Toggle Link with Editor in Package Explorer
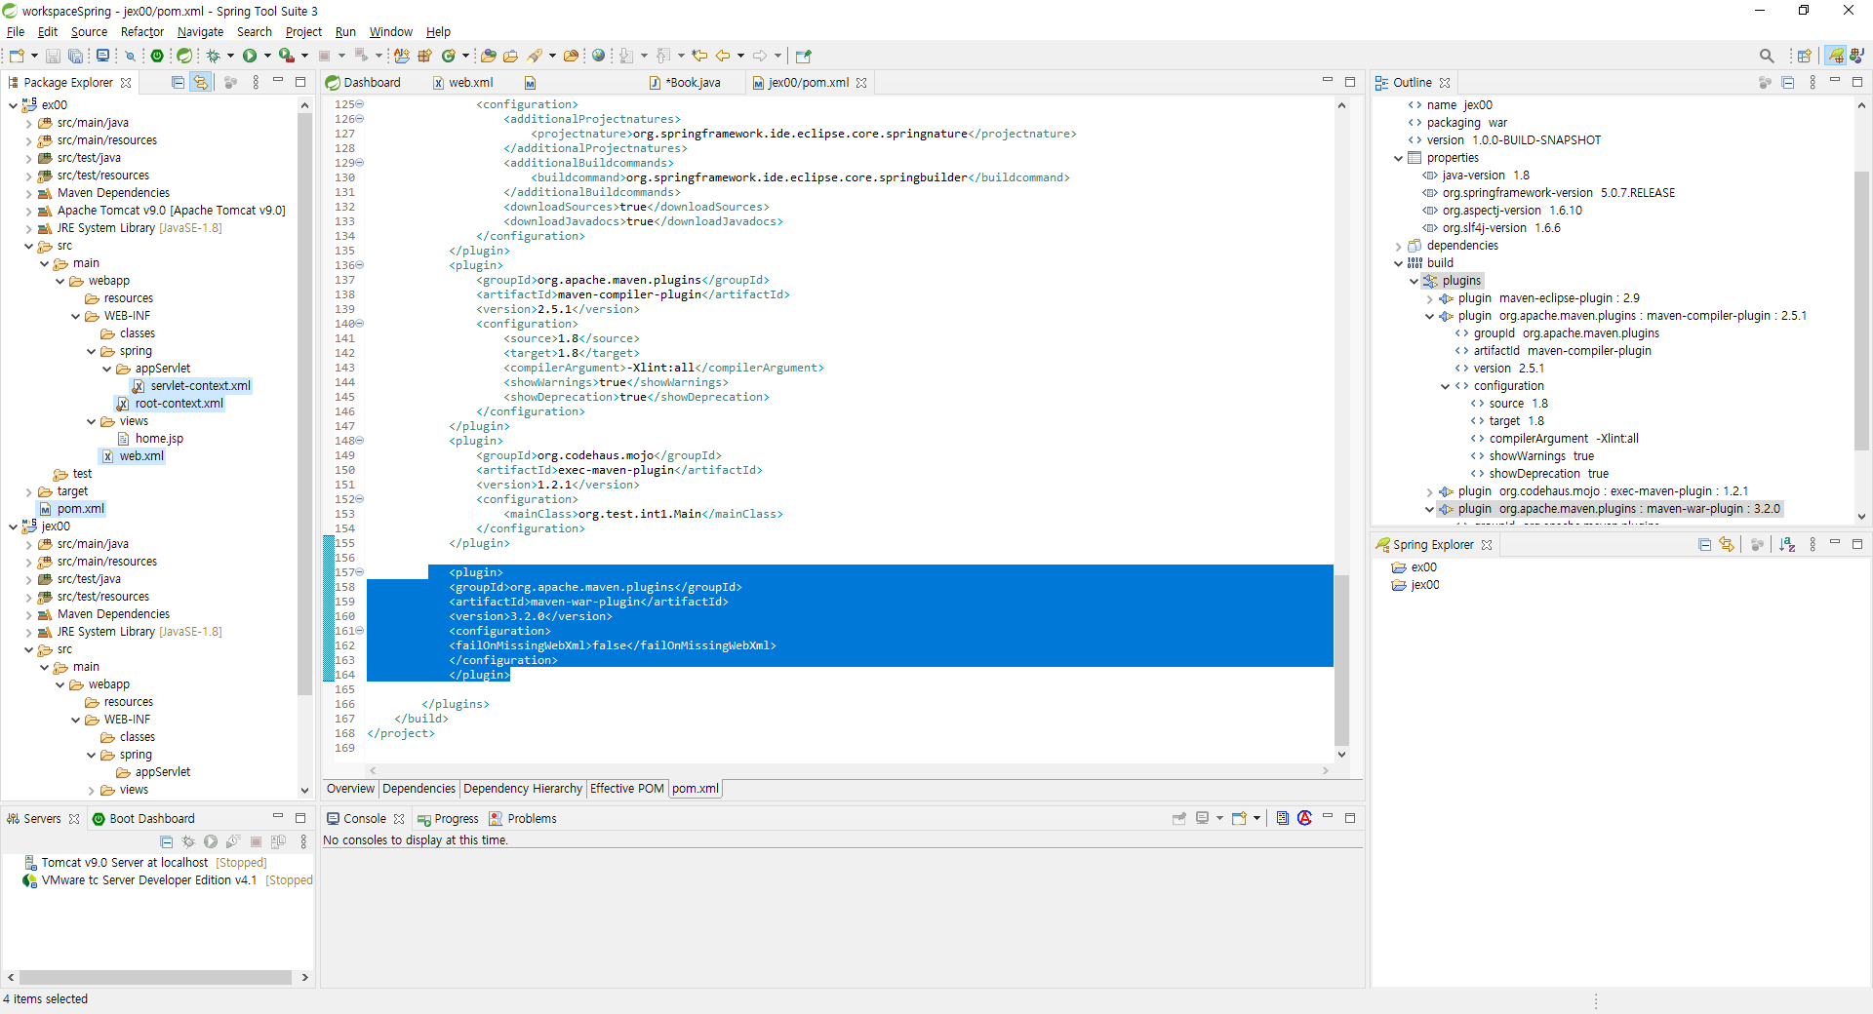 coord(200,83)
